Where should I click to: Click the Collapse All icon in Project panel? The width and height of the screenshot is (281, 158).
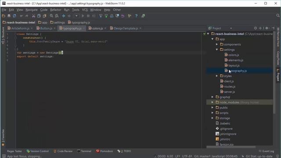tap(260, 28)
